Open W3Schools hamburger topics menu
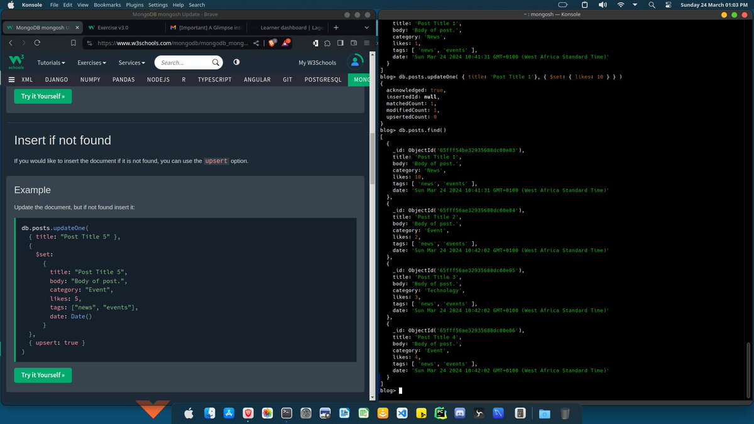 [x=11, y=80]
